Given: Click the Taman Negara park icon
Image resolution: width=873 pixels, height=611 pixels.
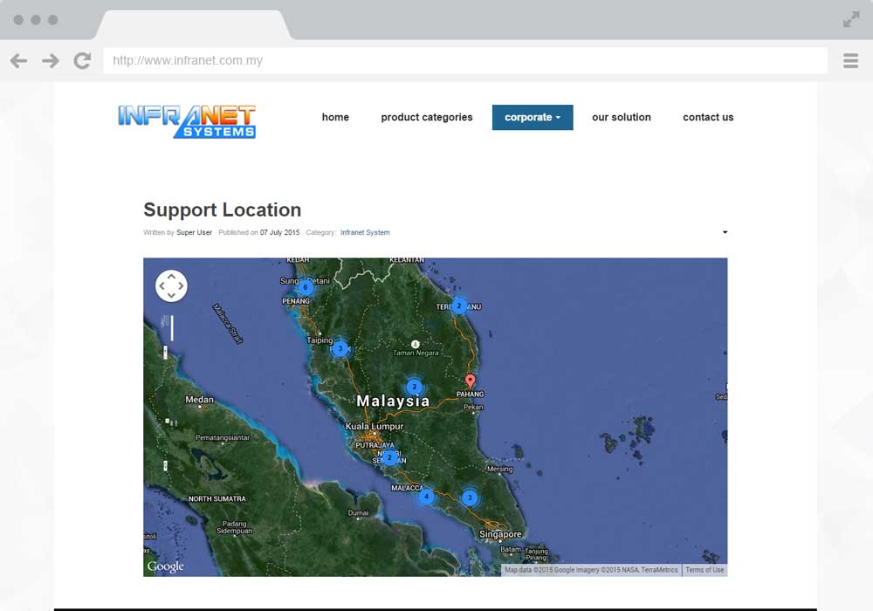Looking at the screenshot, I should tap(415, 345).
